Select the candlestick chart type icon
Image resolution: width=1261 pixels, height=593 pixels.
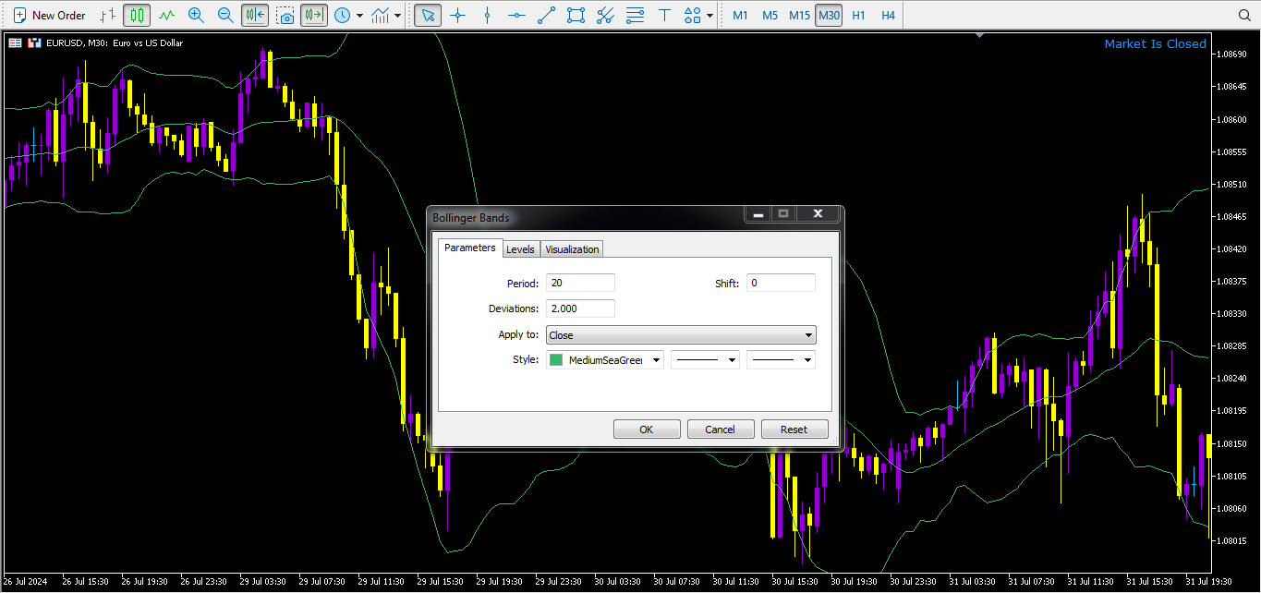[138, 15]
